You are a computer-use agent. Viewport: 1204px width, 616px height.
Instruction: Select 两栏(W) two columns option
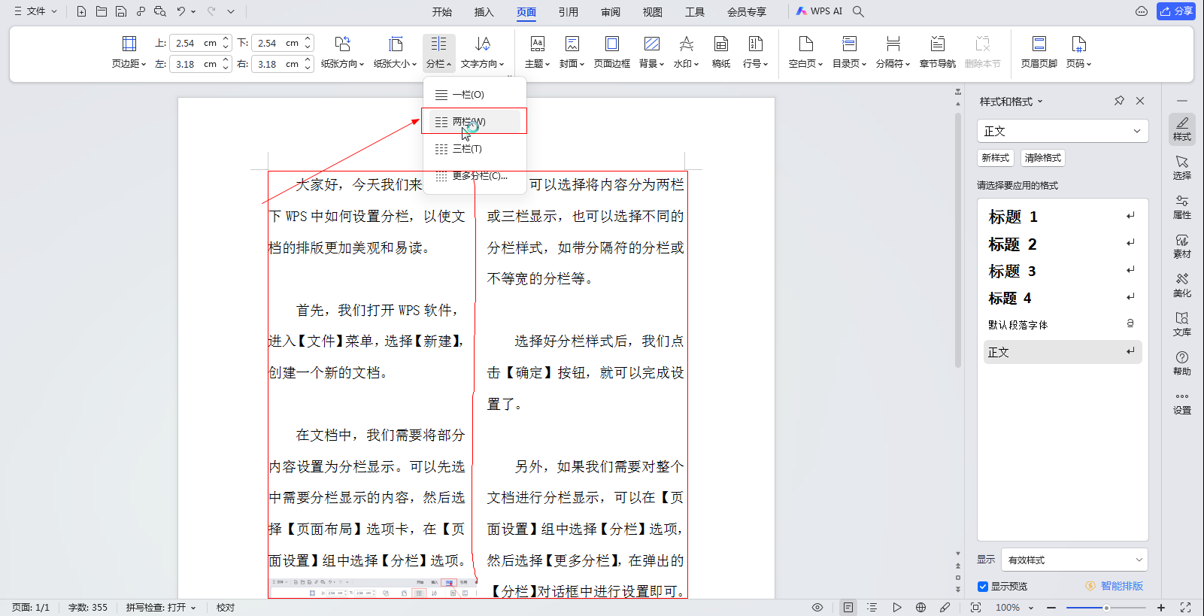pos(475,121)
